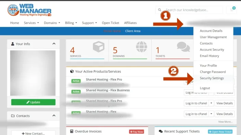Select Affiliates in navigation
Screen dimensions: 241x135
tap(130, 23)
